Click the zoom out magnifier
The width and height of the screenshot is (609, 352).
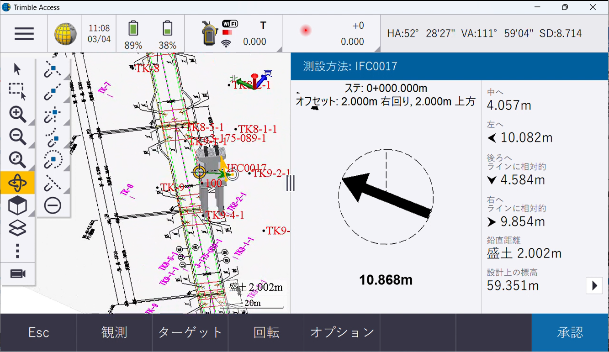[x=17, y=137]
